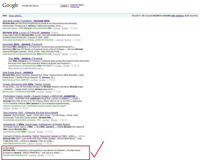This screenshot has height=160, width=200.
Task: Comment on the Yahoo! Groups result
Action: point(54,92)
